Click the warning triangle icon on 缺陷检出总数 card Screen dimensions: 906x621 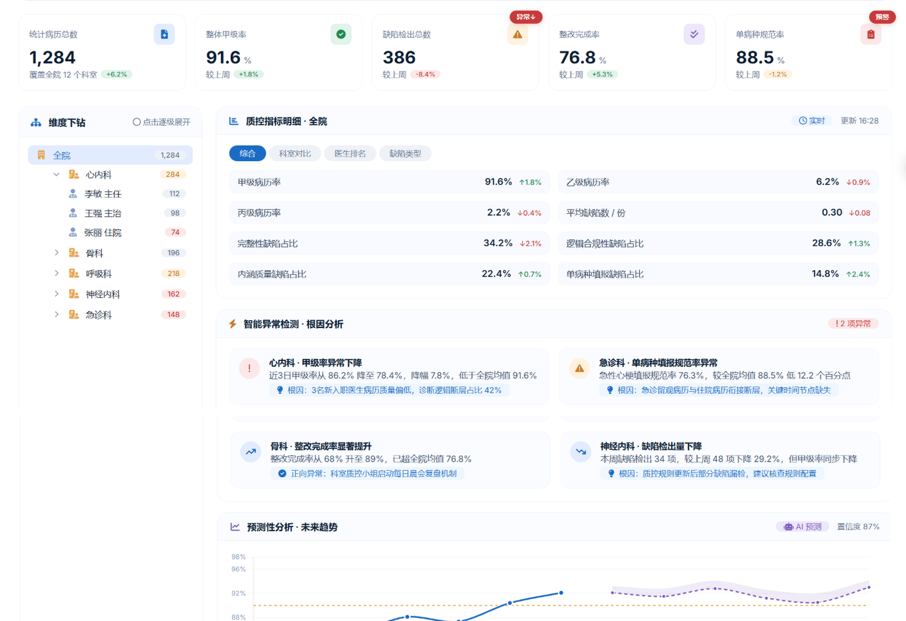pos(517,34)
